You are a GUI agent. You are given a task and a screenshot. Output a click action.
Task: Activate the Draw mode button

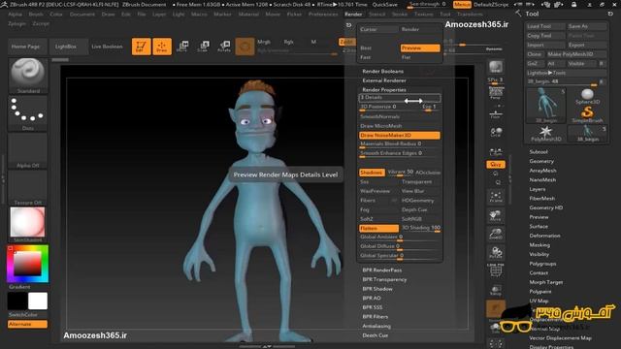tap(162, 47)
